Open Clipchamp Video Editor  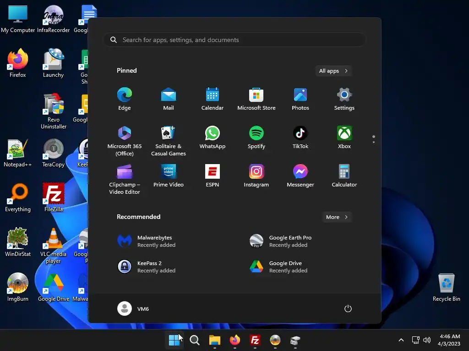tap(125, 179)
